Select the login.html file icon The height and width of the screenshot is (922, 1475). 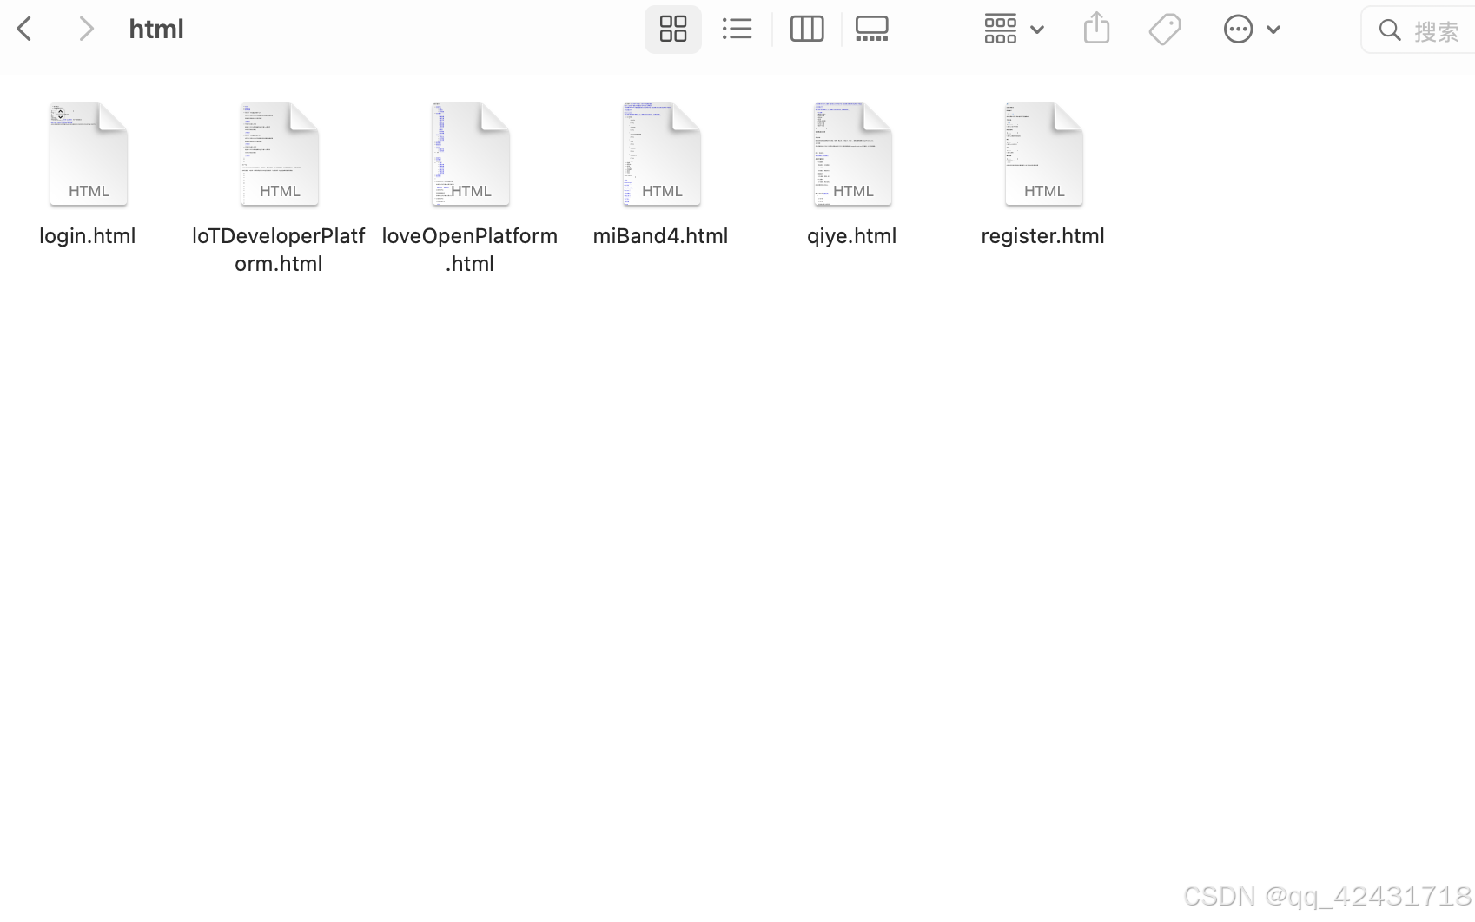coord(89,155)
